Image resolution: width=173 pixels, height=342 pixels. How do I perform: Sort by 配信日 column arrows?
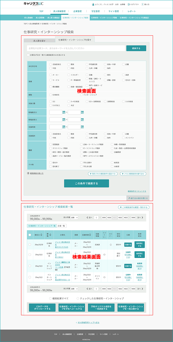tap(41, 235)
